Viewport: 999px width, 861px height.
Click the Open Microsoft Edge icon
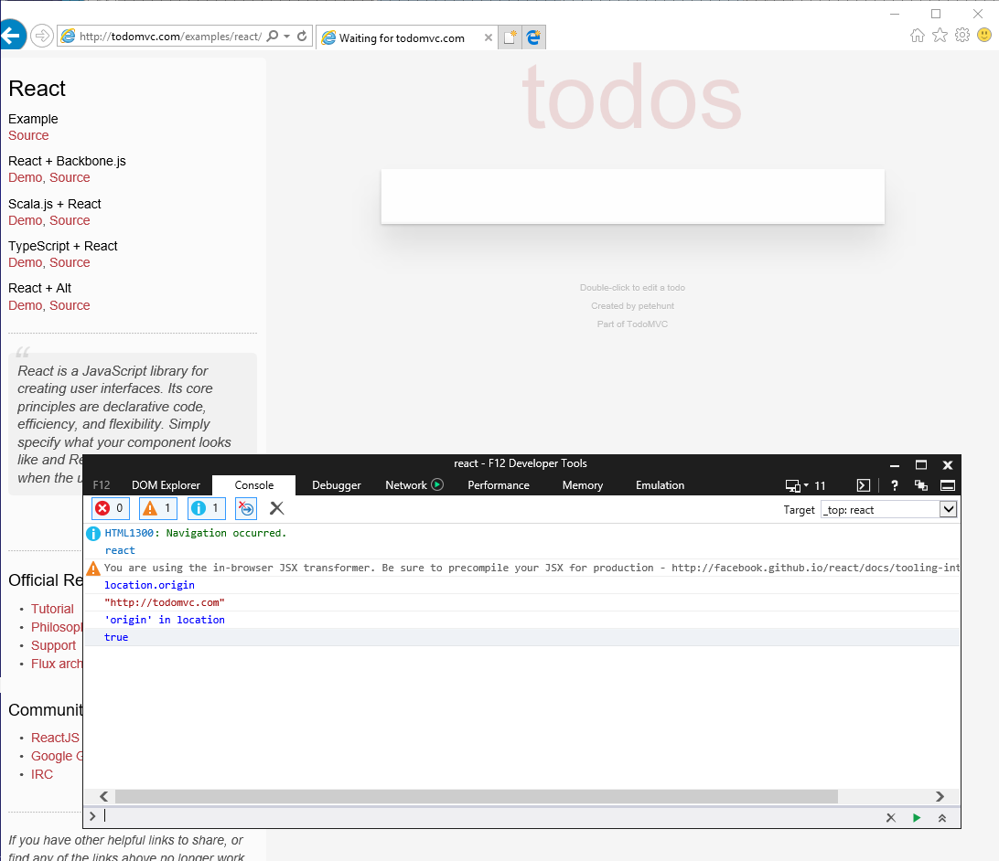pos(534,37)
